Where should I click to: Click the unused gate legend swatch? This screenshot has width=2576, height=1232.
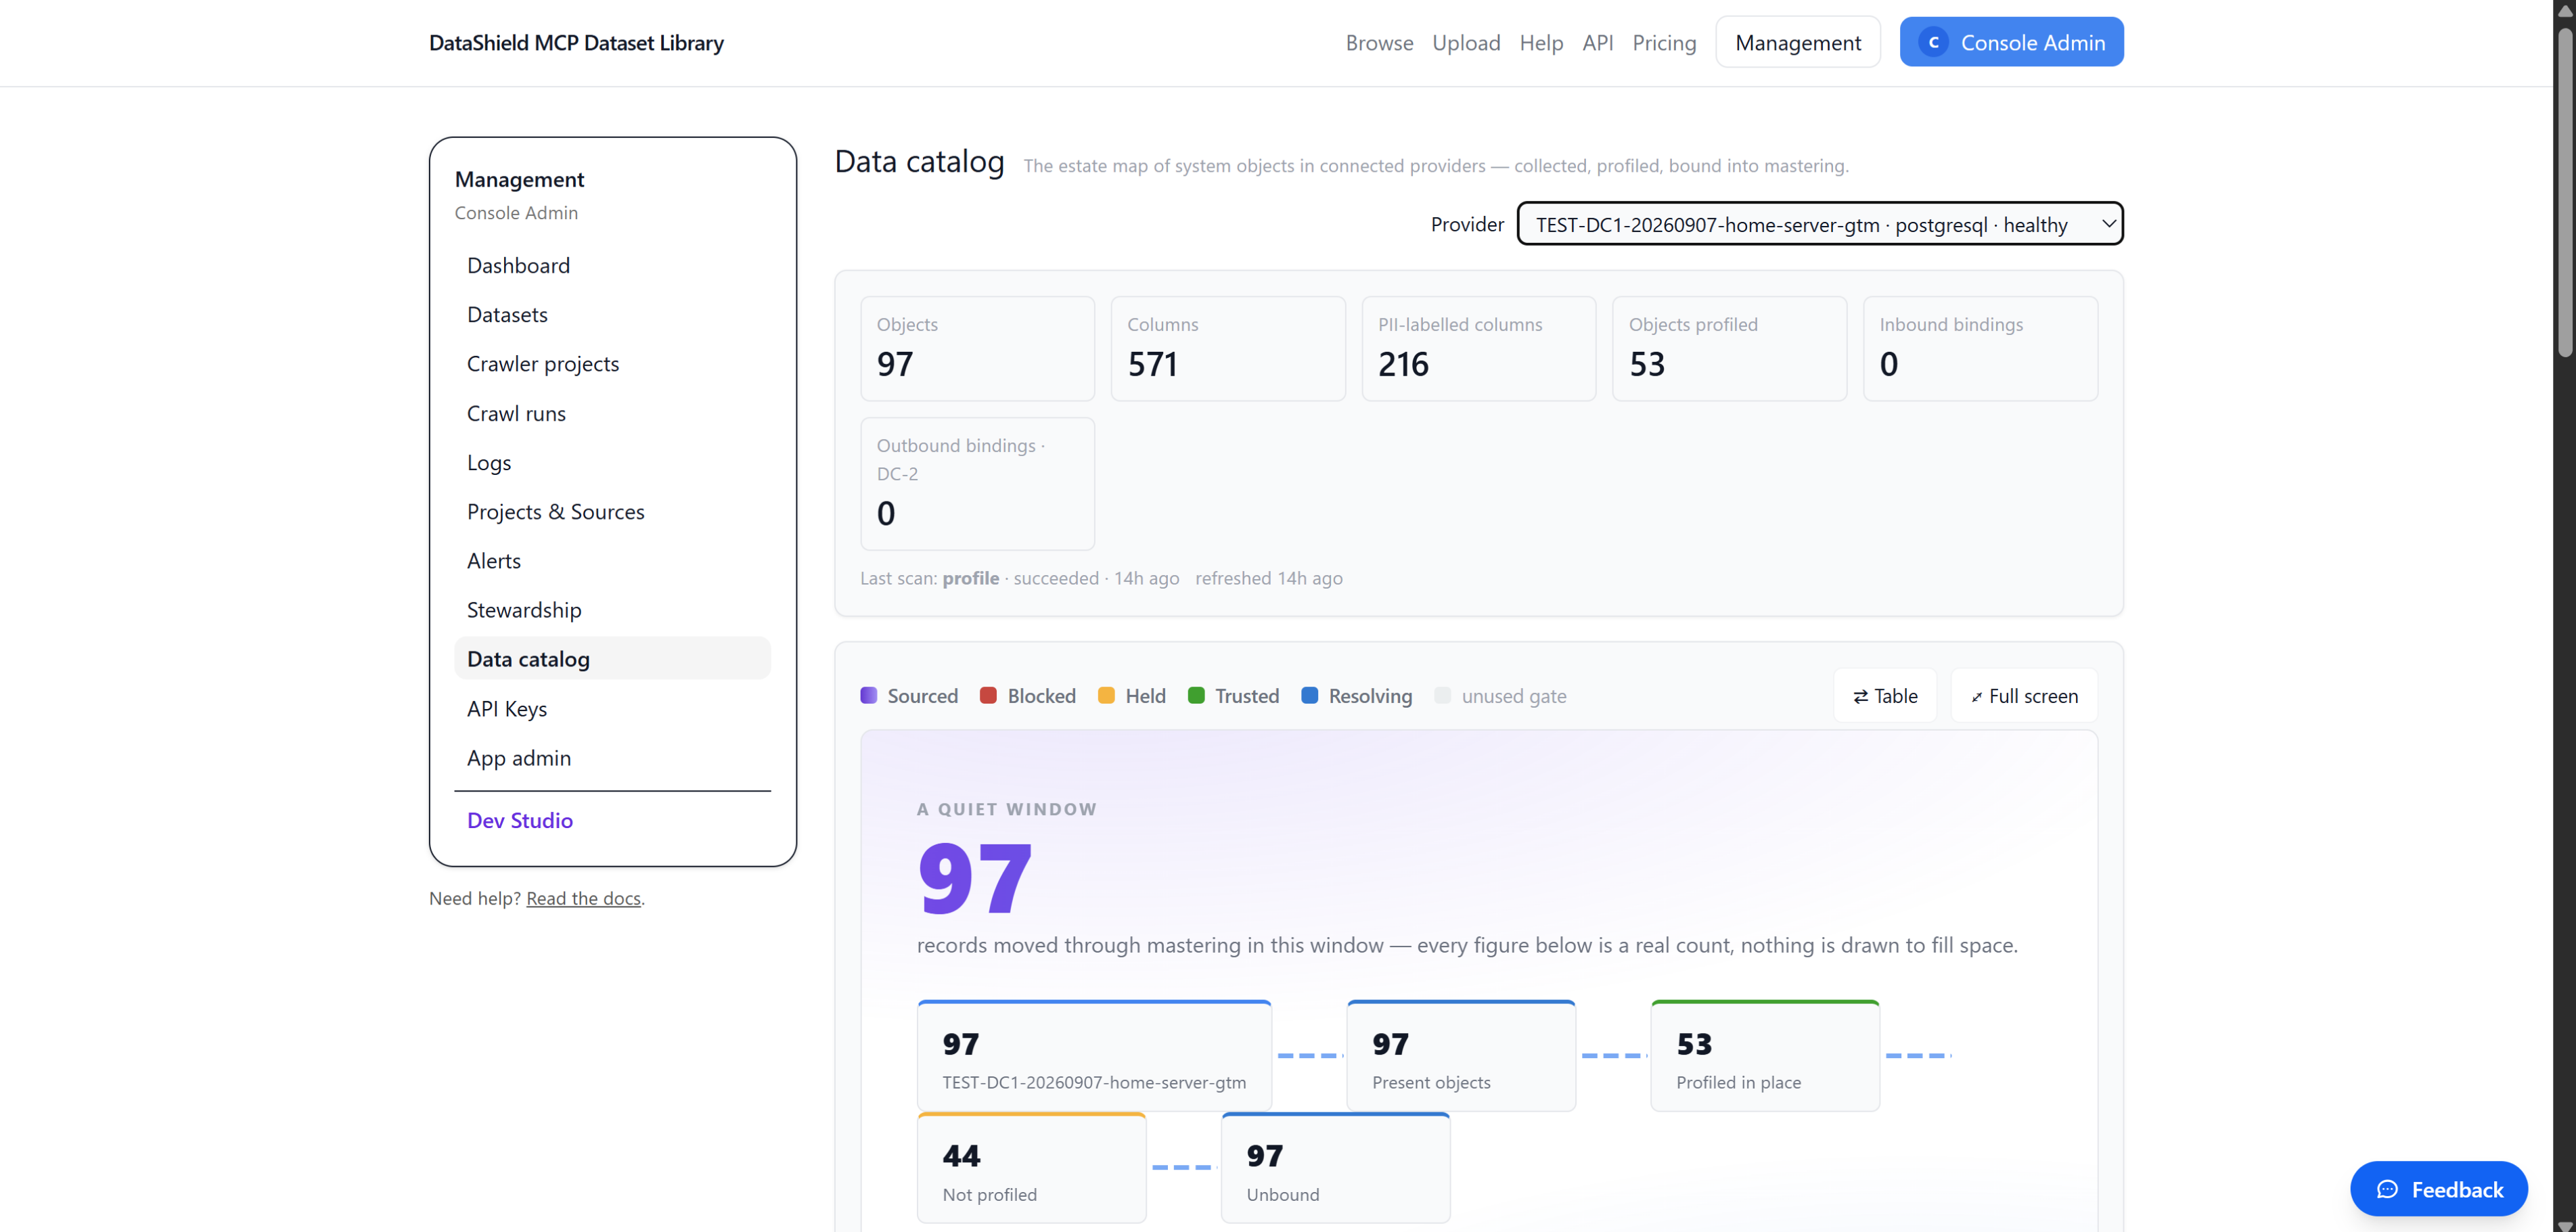point(1442,695)
